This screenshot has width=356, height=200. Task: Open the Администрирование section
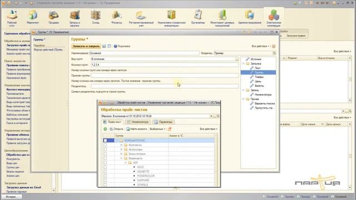coord(250,17)
